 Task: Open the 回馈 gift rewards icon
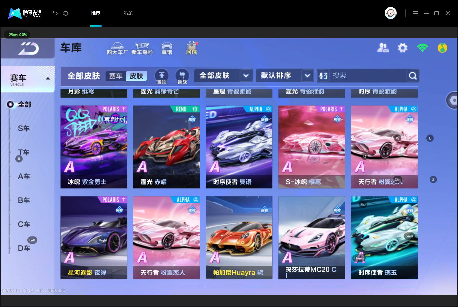(192, 48)
